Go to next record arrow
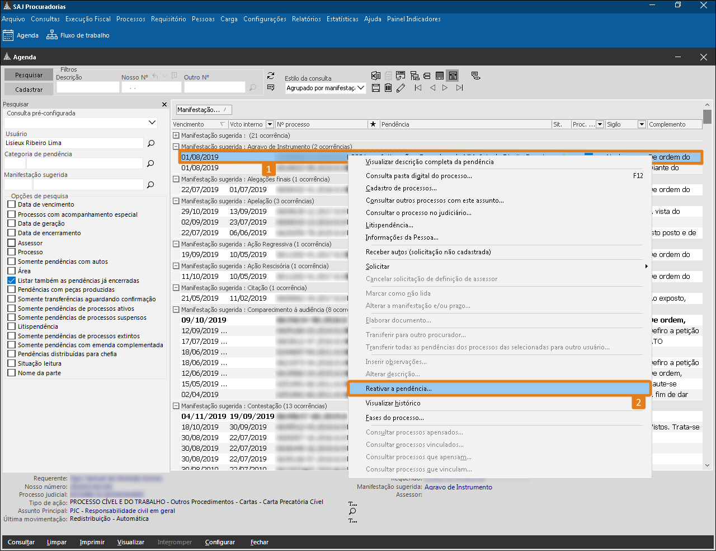The image size is (716, 551). (445, 88)
